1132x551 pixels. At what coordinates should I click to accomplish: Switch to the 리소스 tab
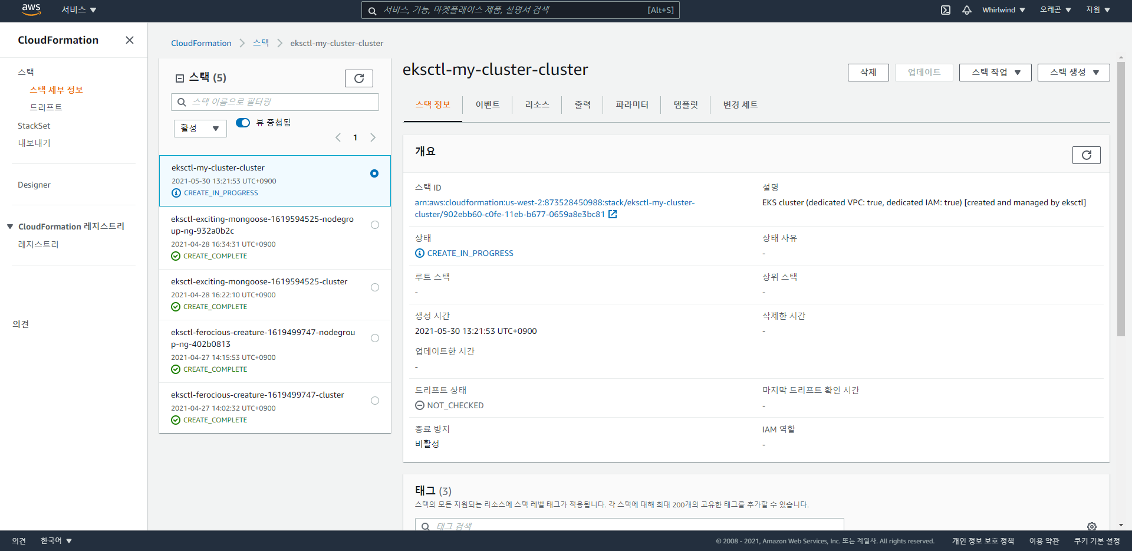coord(537,104)
